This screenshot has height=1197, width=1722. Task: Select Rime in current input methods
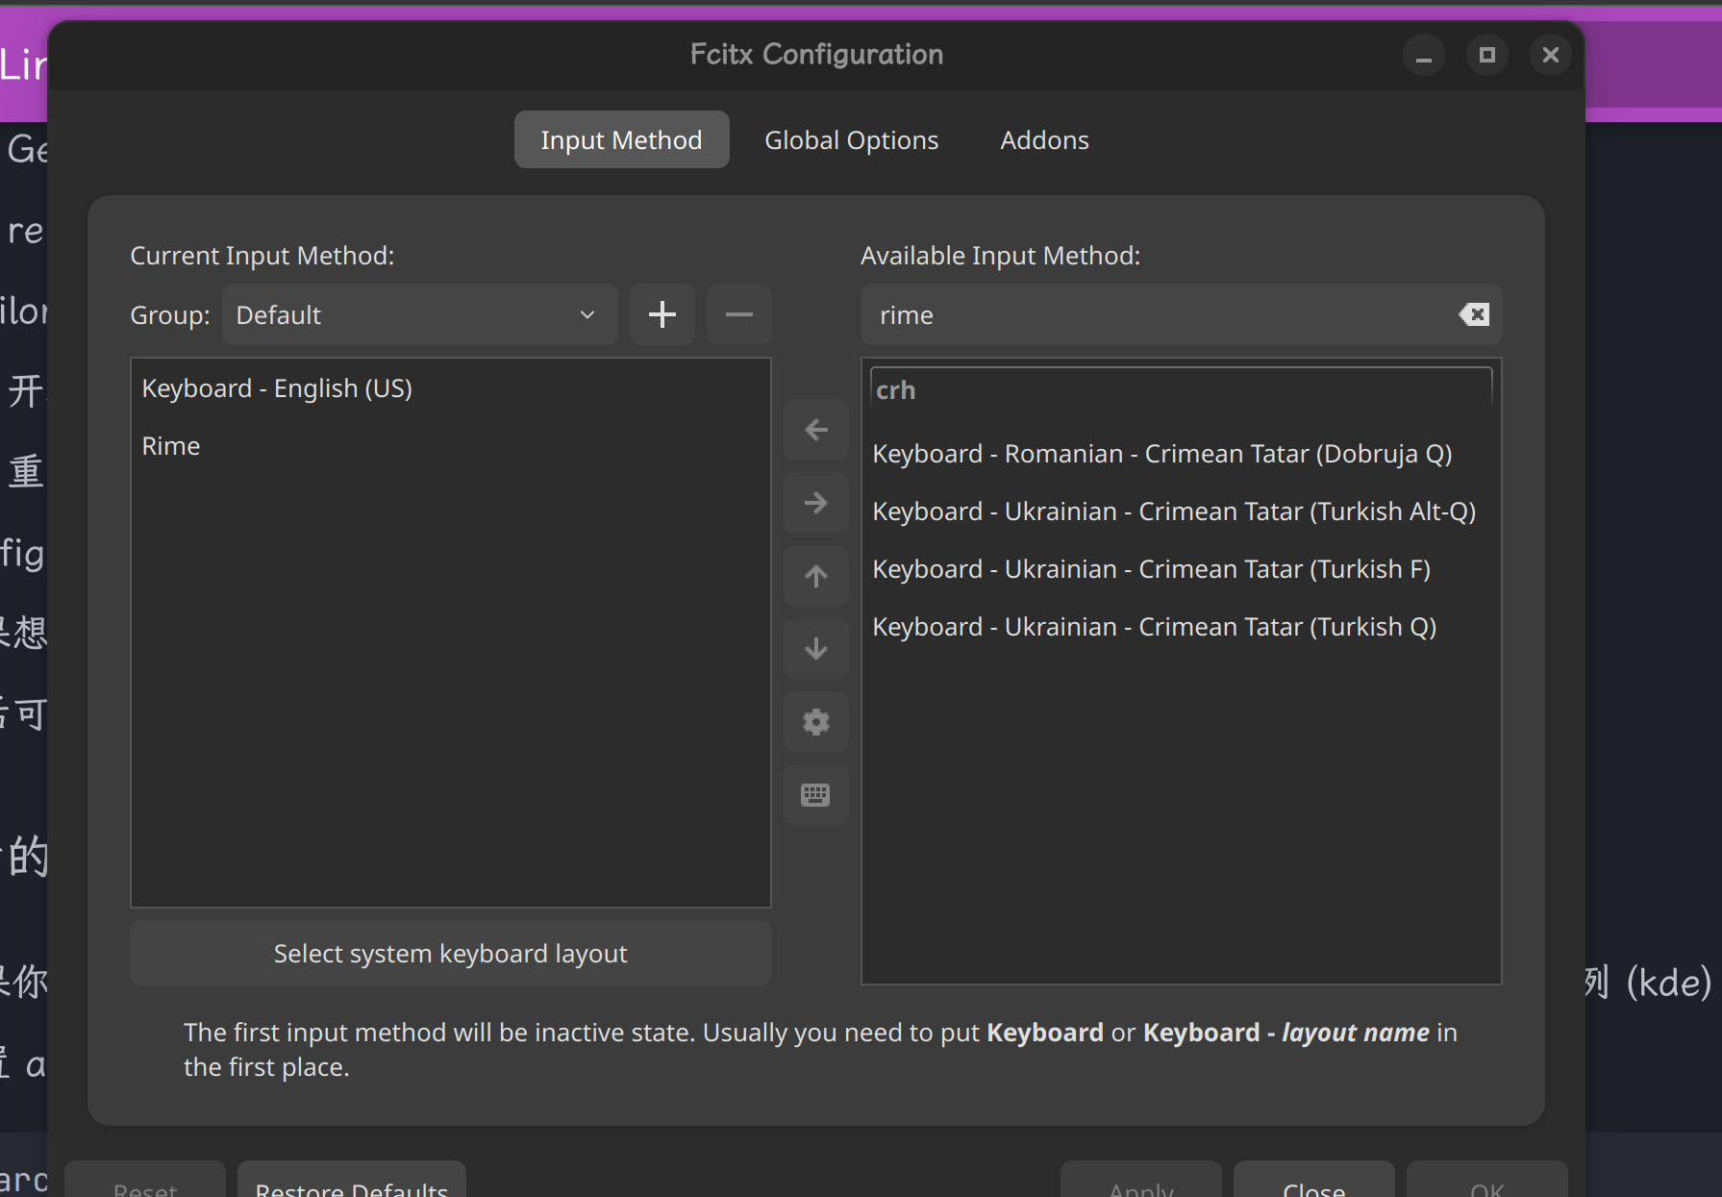450,446
